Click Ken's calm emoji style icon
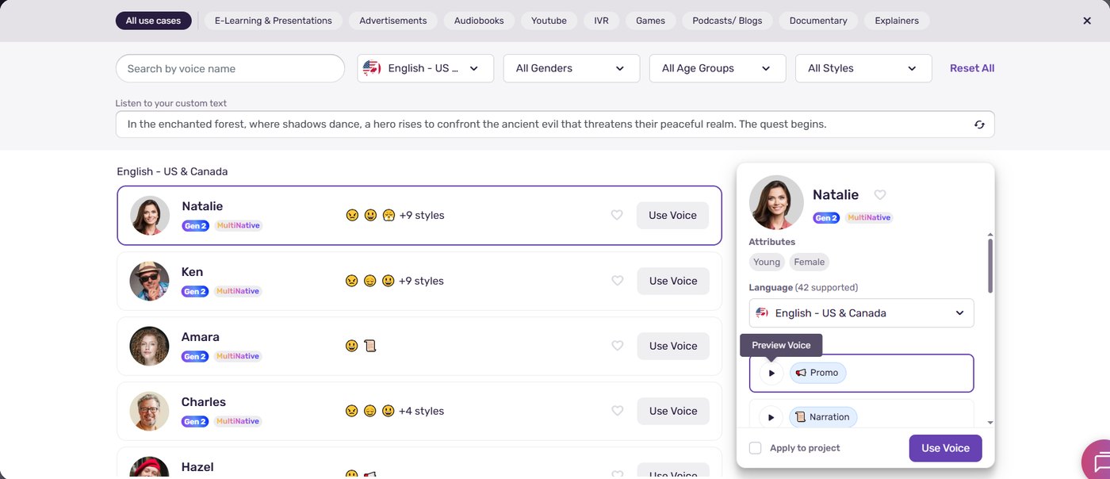Image resolution: width=1110 pixels, height=479 pixels. point(369,281)
